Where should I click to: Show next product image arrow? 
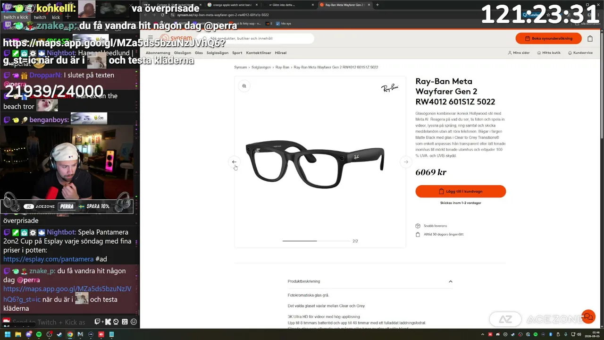click(x=406, y=162)
